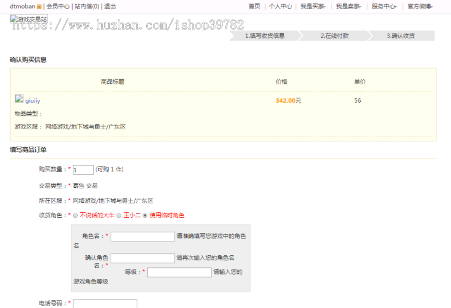Screen dimensions: 451x308
Task: Select the 不说话的大牛 role radio button
Action: click(x=75, y=215)
